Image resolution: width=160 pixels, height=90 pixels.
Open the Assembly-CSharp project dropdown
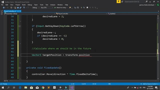[29, 14]
